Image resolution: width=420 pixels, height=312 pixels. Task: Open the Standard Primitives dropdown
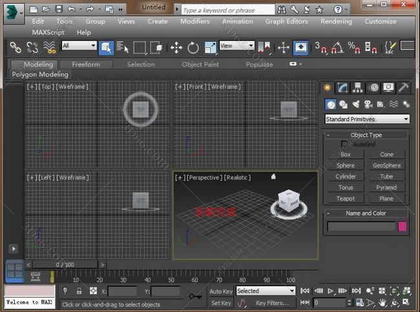click(x=366, y=119)
